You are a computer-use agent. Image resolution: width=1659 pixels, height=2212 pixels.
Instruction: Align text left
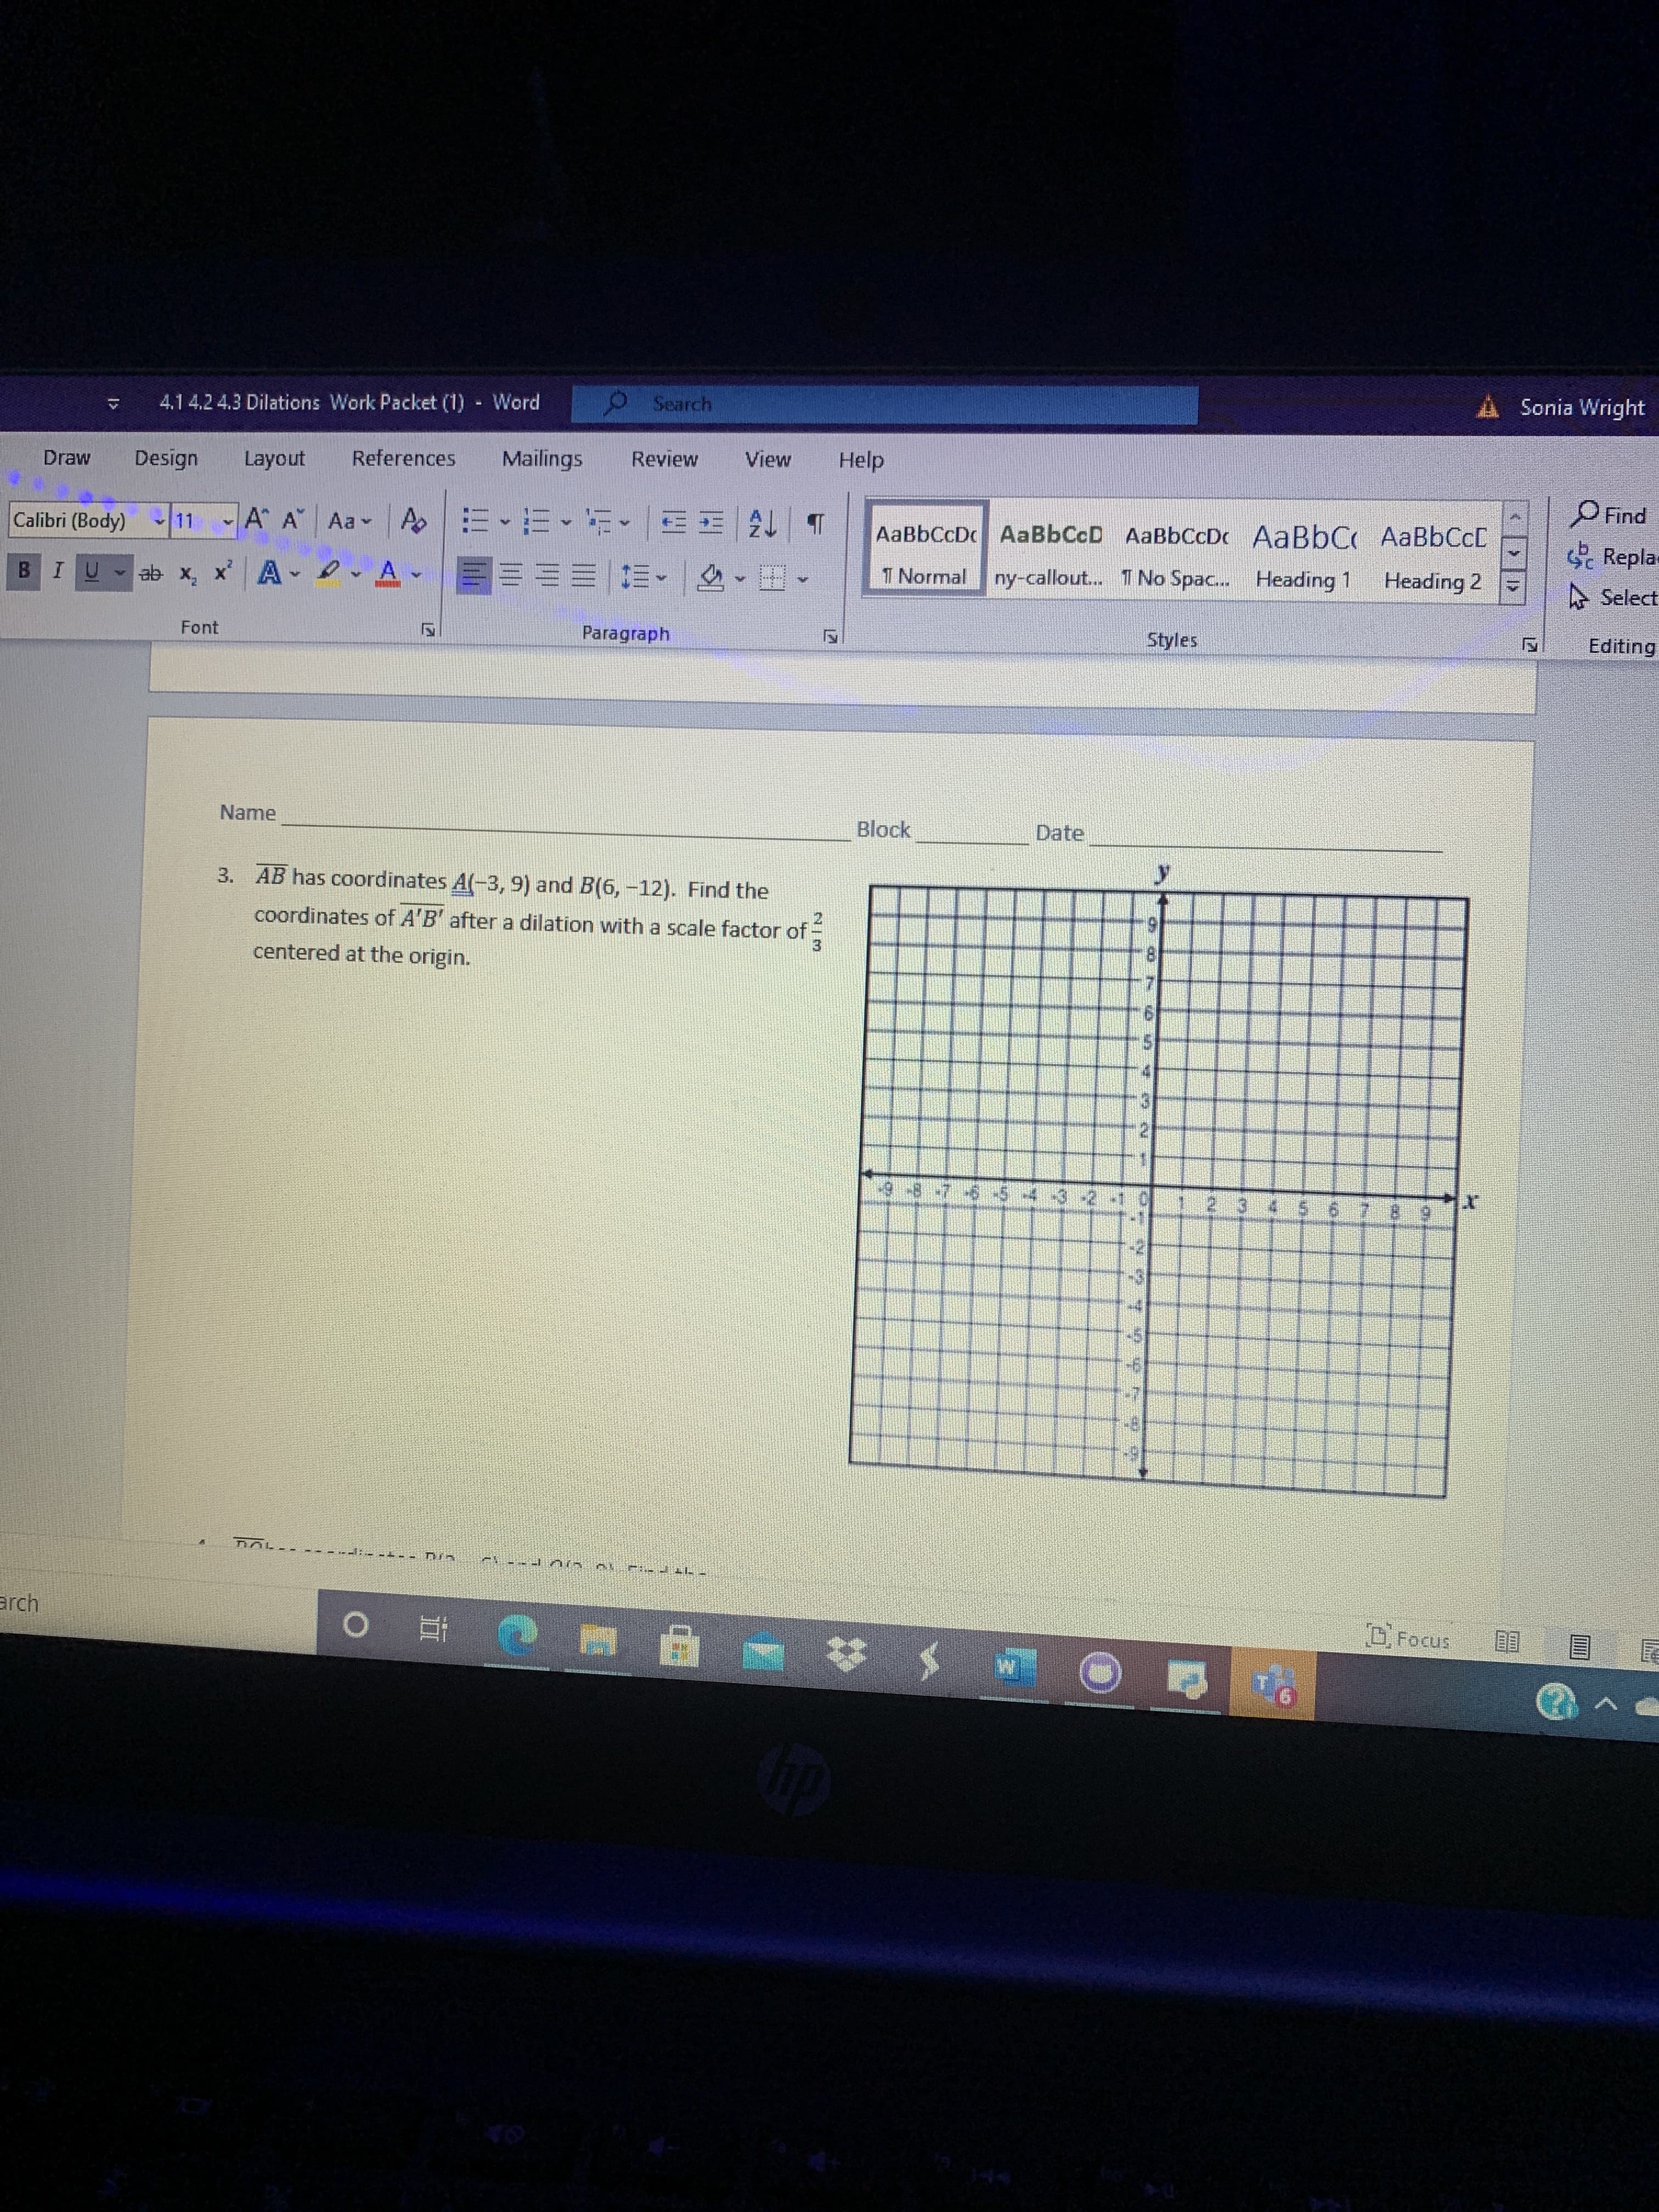(474, 575)
